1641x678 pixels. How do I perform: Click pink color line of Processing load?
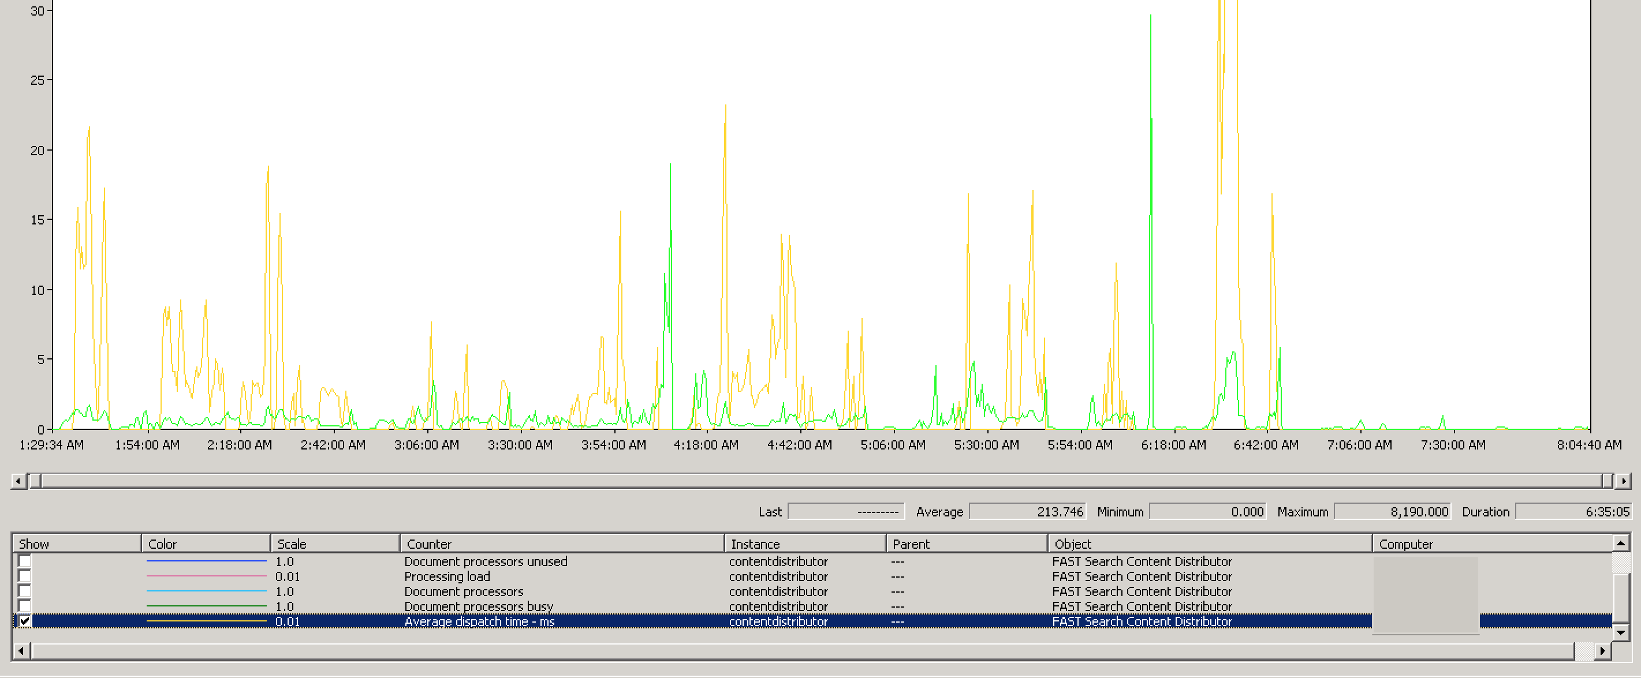(x=206, y=576)
